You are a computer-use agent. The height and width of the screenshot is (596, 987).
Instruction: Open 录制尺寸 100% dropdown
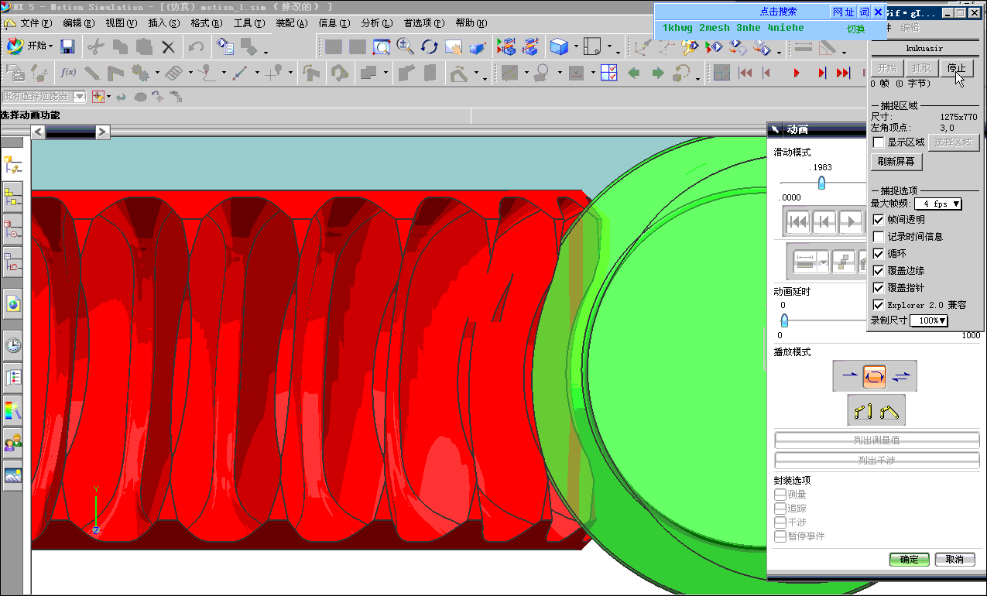929,320
